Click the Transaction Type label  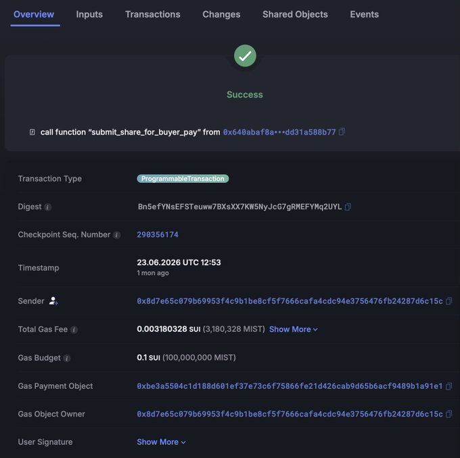[50, 179]
